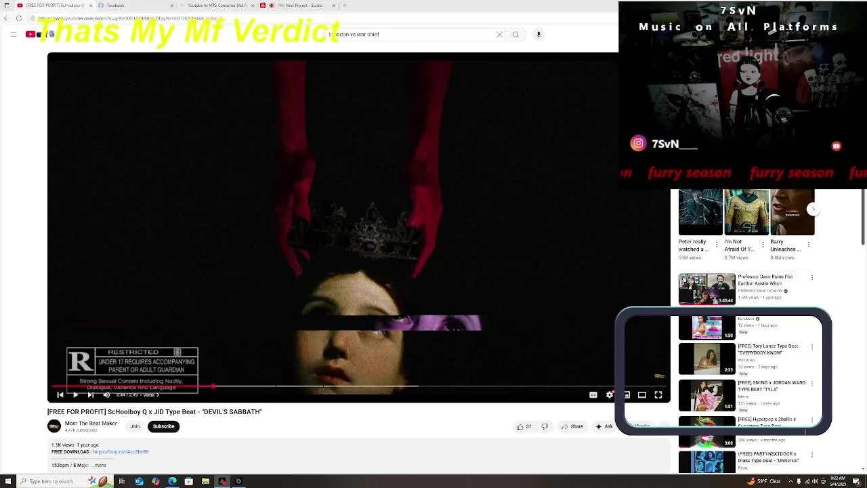Go back with browser back arrow
This screenshot has width=867, height=488.
pyautogui.click(x=6, y=18)
